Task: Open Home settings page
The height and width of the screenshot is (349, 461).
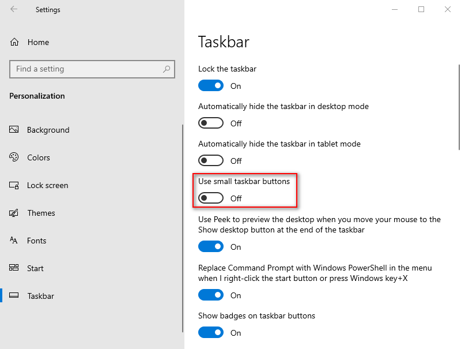Action: (x=38, y=42)
